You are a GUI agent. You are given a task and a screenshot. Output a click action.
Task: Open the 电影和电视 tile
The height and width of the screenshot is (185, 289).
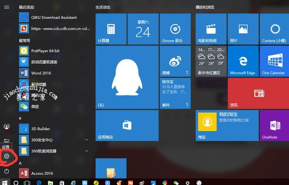click(211, 29)
